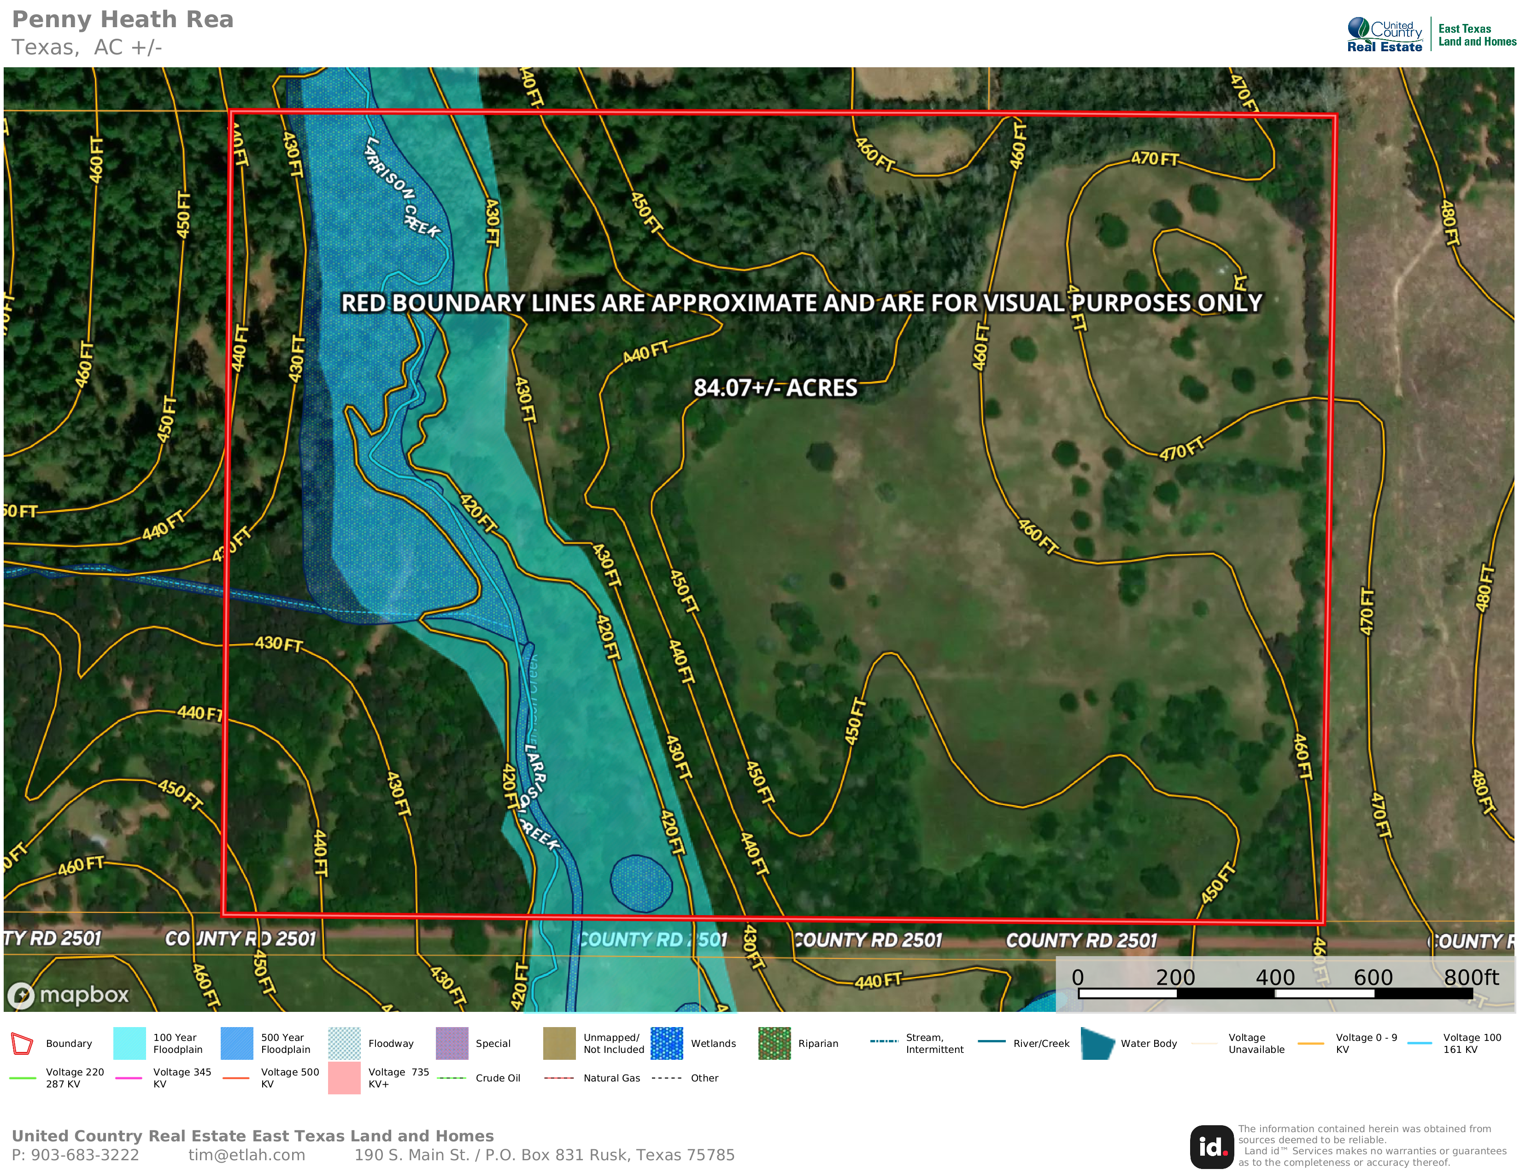
Task: Click the Land id logo icon
Action: pos(1212,1147)
